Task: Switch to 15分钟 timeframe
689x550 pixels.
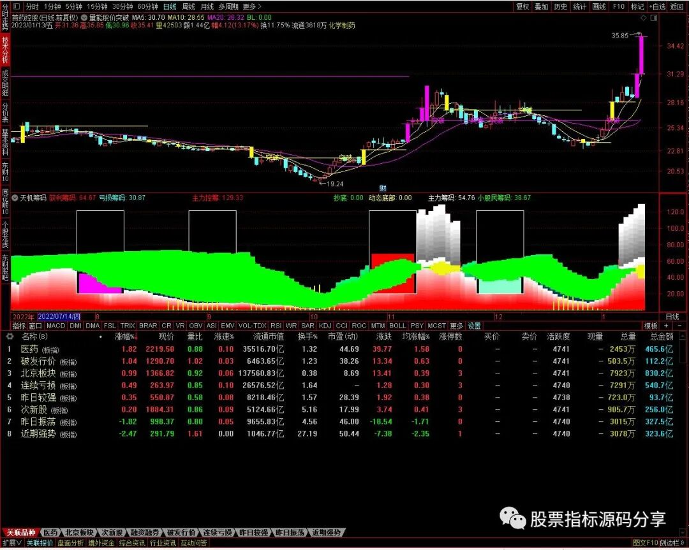Action: tap(97, 6)
